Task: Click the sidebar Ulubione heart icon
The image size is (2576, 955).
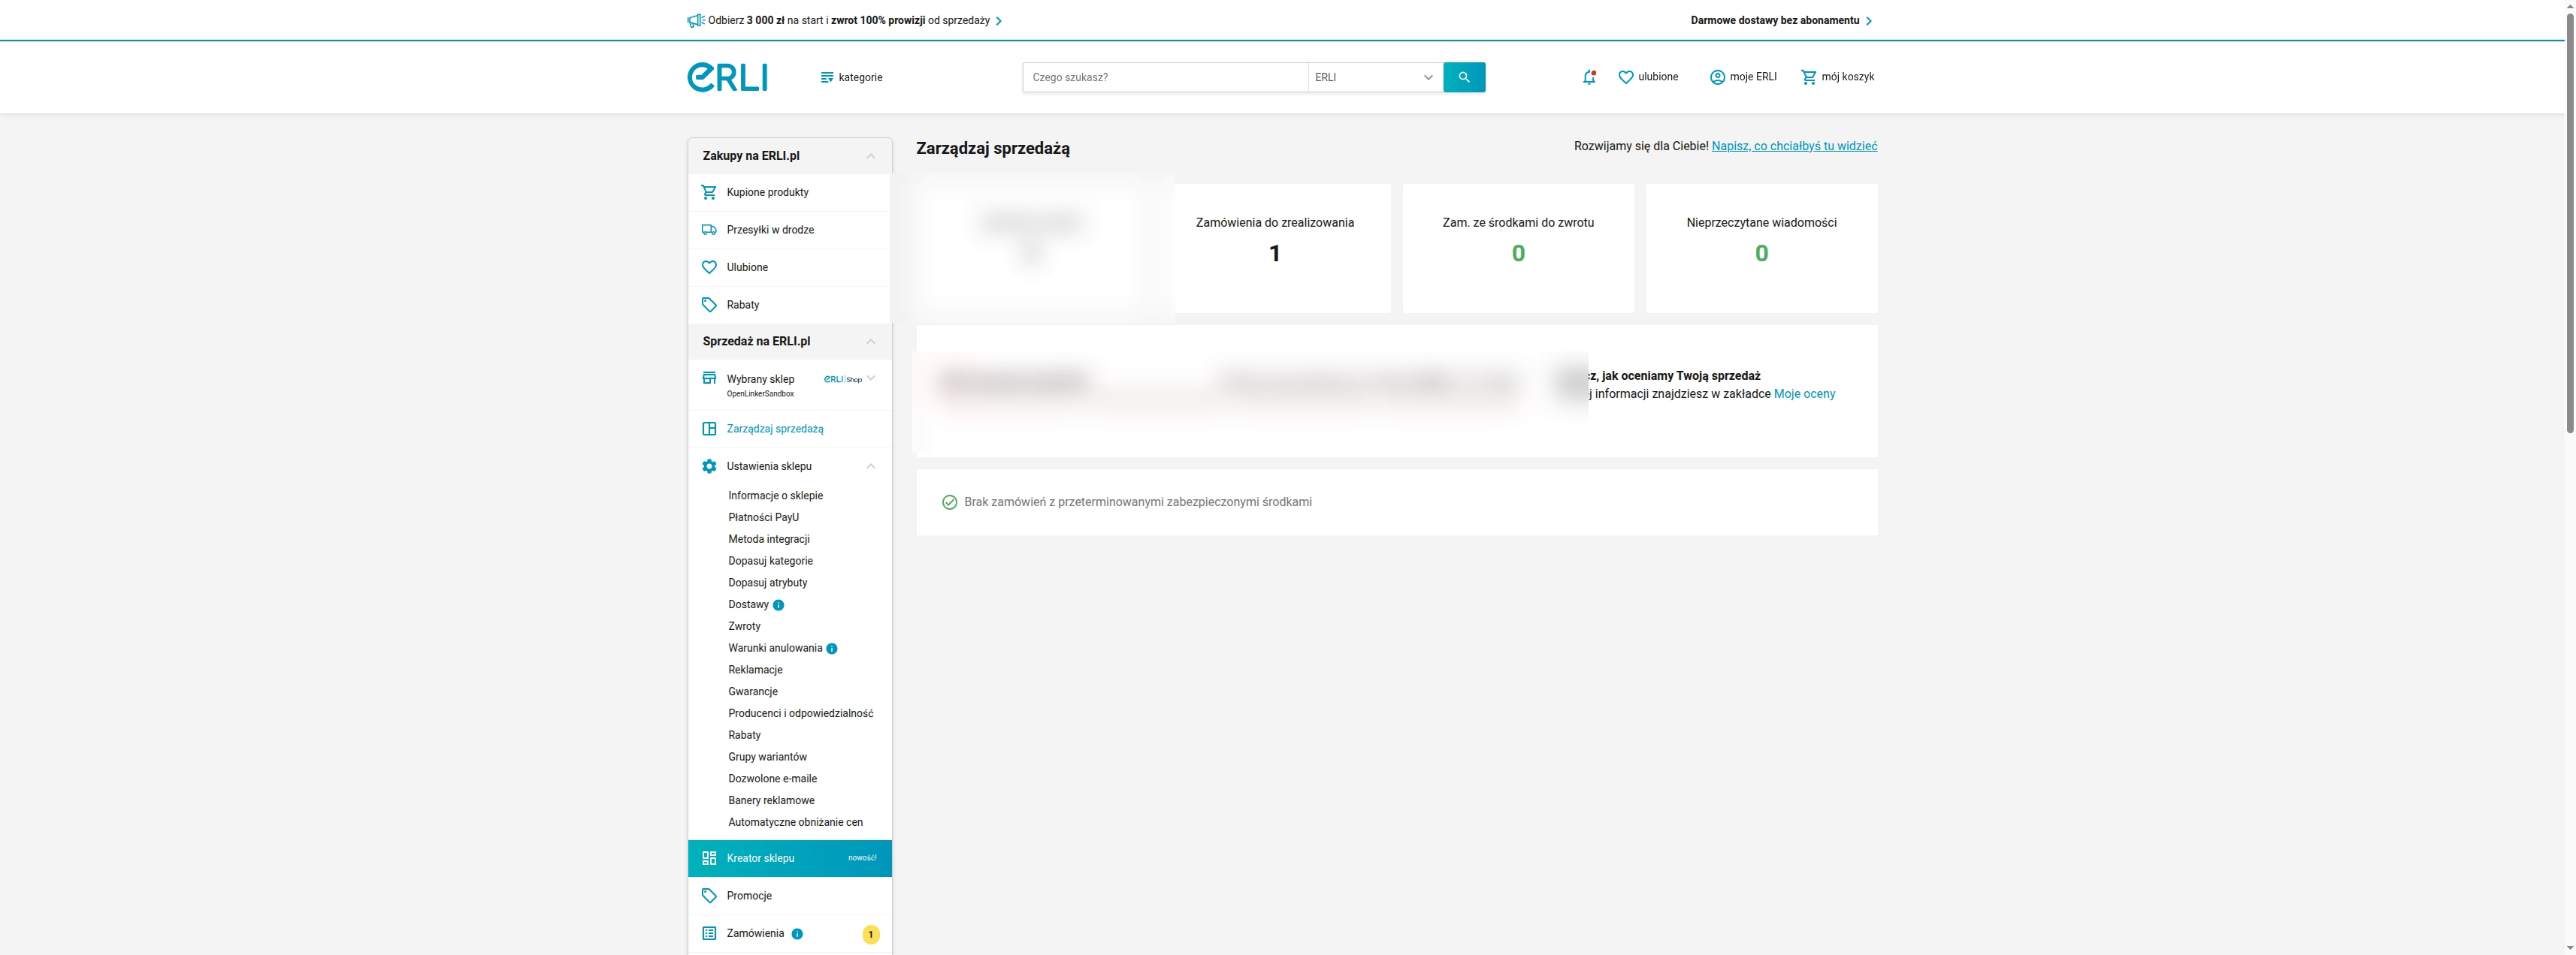Action: (x=709, y=268)
